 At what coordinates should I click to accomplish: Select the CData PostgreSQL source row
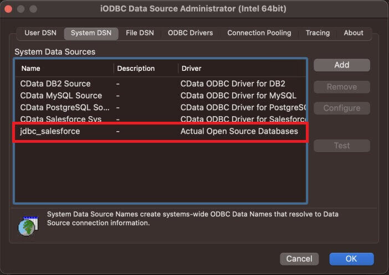click(160, 107)
